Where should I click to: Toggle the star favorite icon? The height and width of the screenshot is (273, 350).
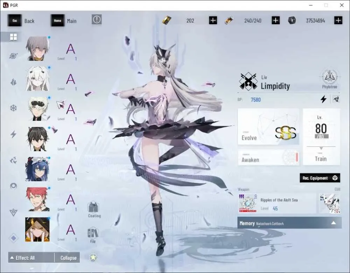point(93,258)
